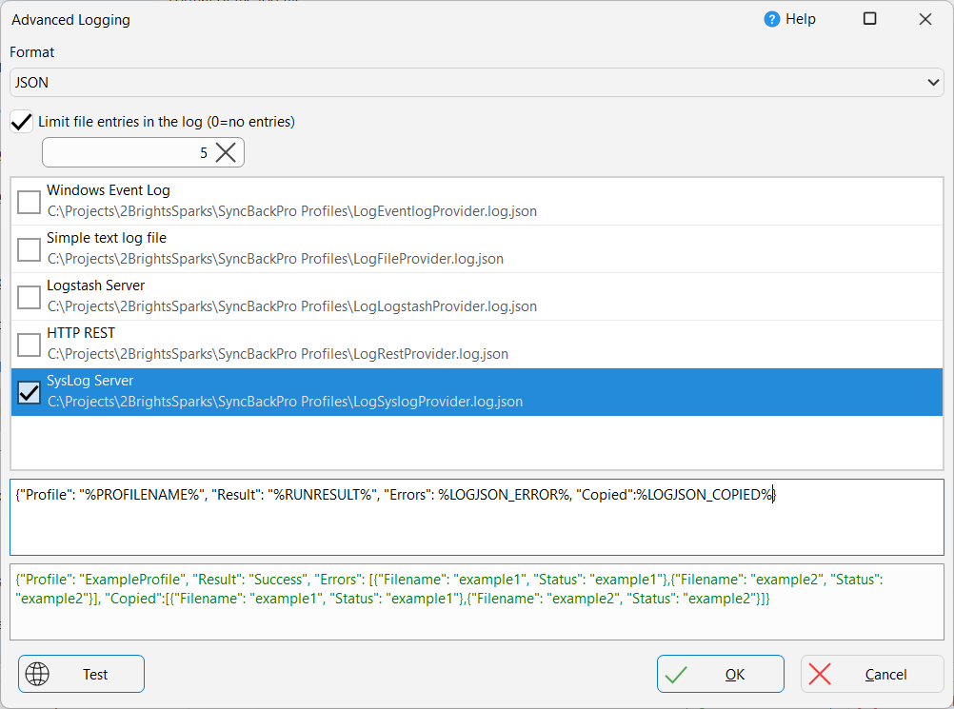Select the LogFileProvider.log.json path text
This screenshot has width=954, height=709.
[x=275, y=259]
